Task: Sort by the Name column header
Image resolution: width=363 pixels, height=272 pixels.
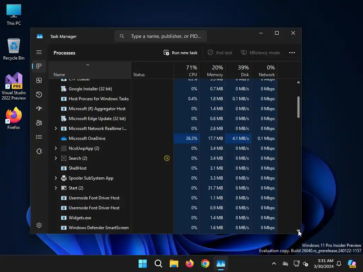Action: pos(89,70)
